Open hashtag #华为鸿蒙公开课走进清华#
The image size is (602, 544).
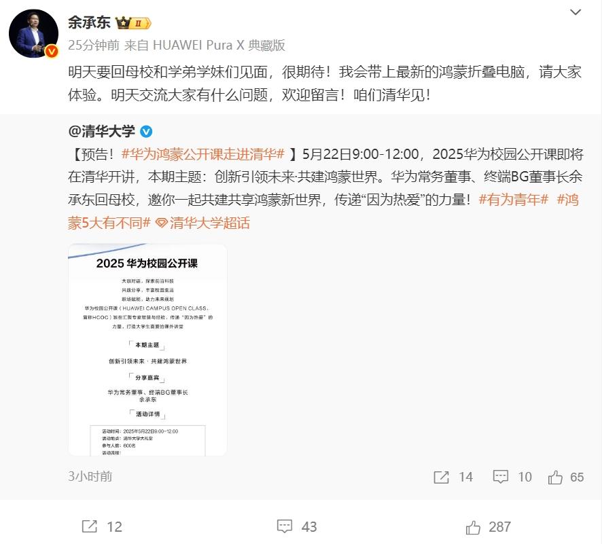pos(202,154)
